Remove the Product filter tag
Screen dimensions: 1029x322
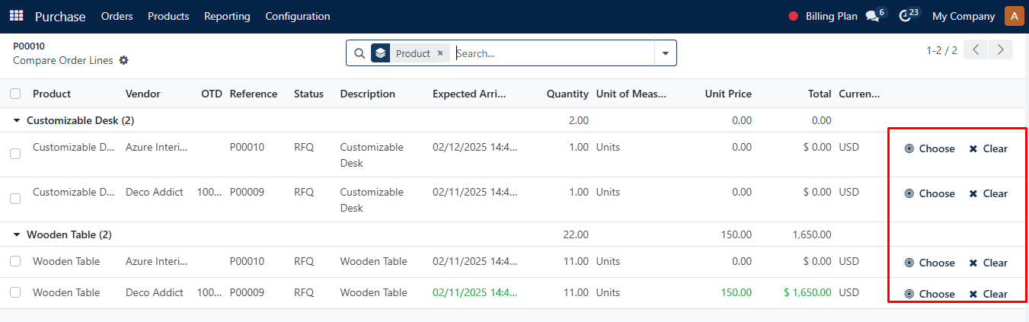[440, 53]
